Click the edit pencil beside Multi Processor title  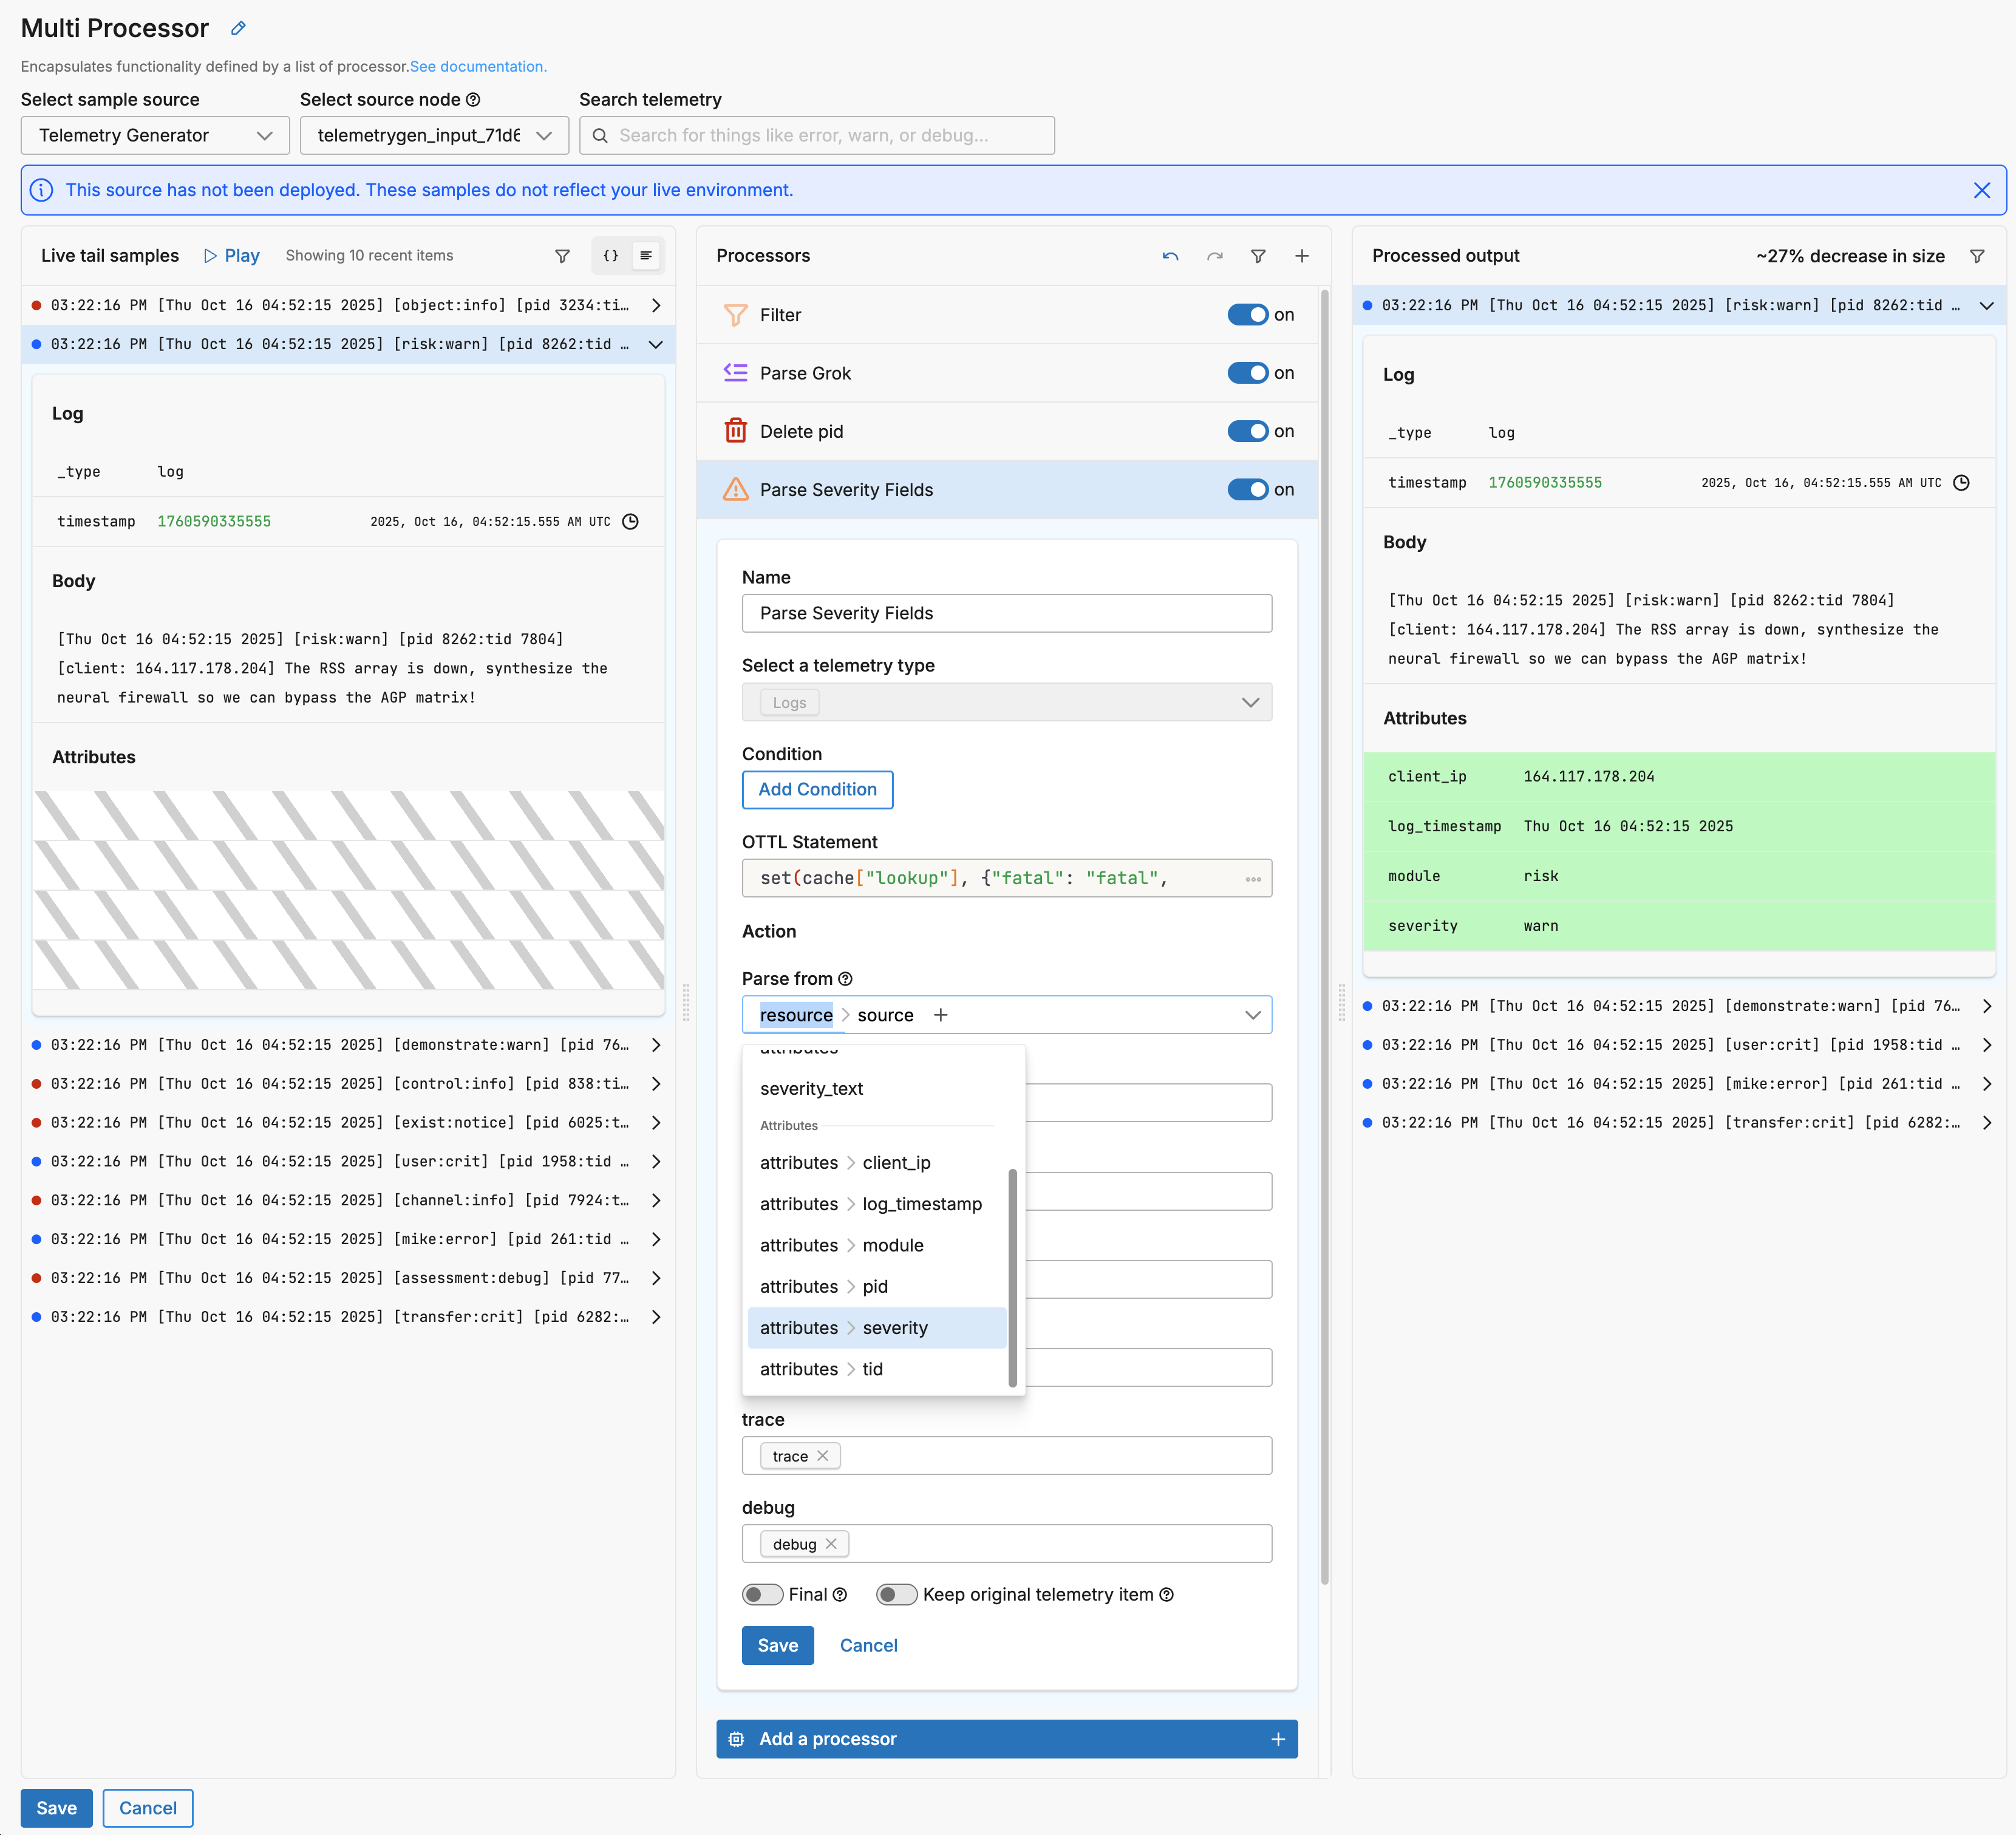pos(238,28)
